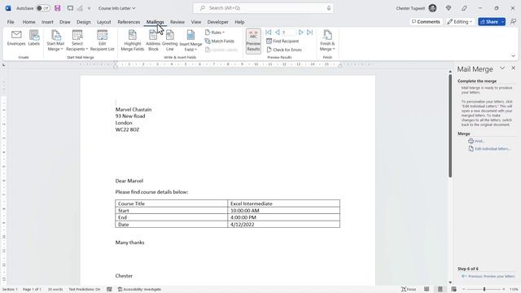The image size is (521, 293).
Task: Open the Microsoft premium diamond icon
Action: 449,8
